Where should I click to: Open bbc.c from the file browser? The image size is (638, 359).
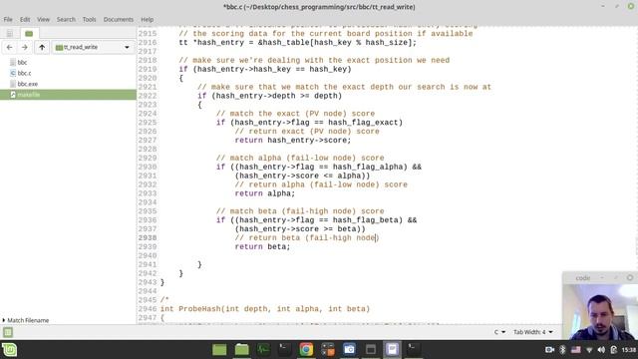tap(24, 73)
